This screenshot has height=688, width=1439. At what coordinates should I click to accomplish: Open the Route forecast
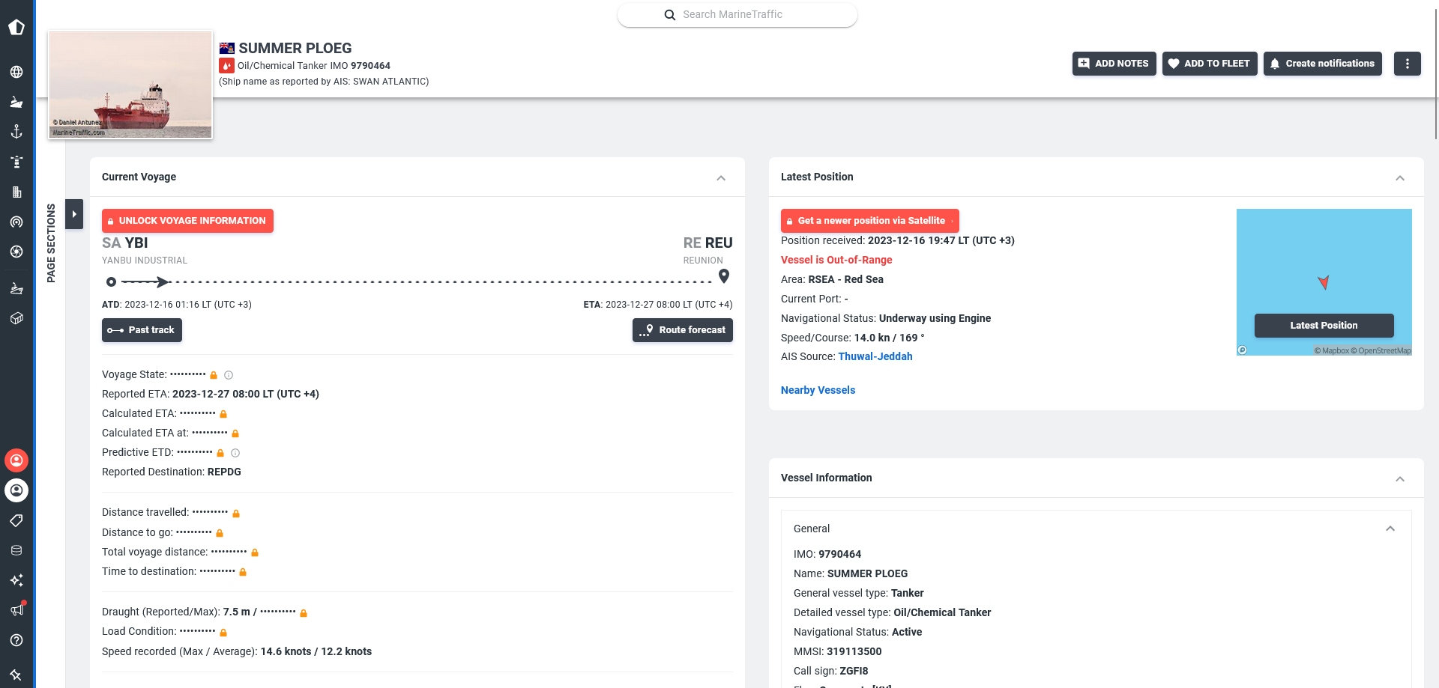point(683,330)
